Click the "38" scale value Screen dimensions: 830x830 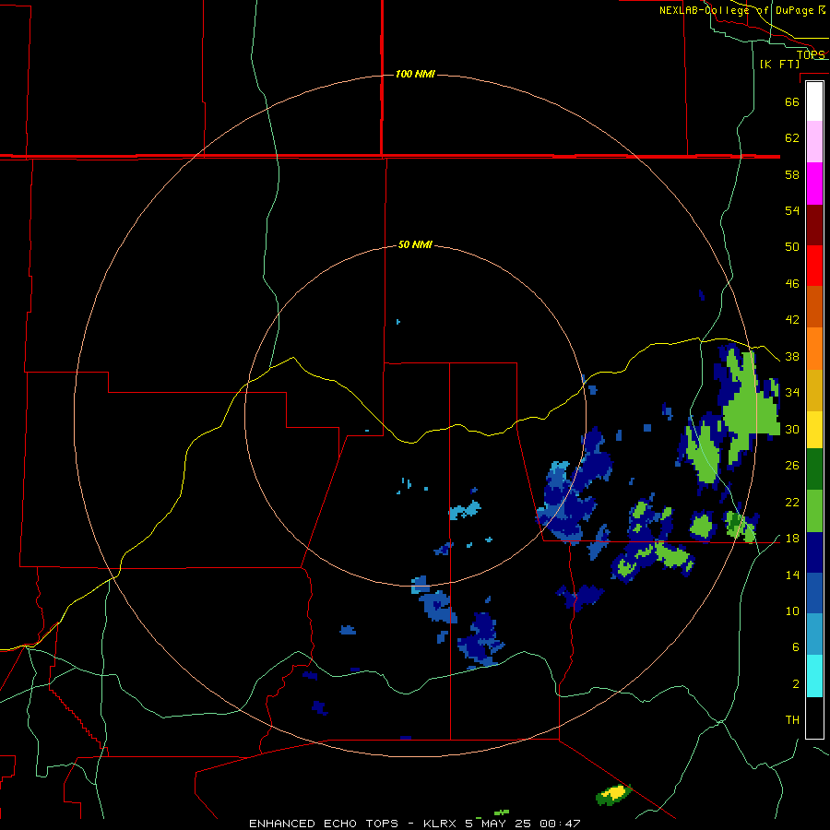[x=792, y=357]
